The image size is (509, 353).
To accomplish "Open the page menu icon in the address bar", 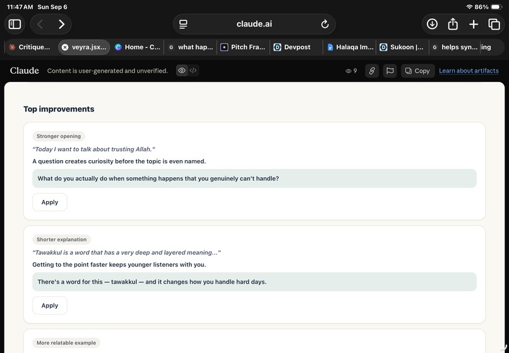I will point(183,25).
